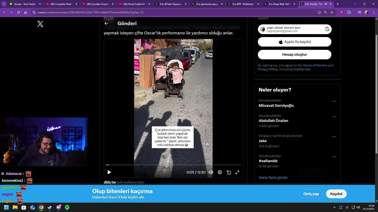The width and height of the screenshot is (378, 212).
Task: Click the X logo in the sidebar
Action: [40, 24]
